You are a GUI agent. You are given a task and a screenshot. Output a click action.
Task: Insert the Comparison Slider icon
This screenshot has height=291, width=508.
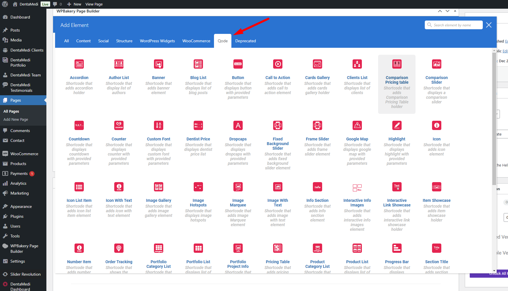[437, 64]
